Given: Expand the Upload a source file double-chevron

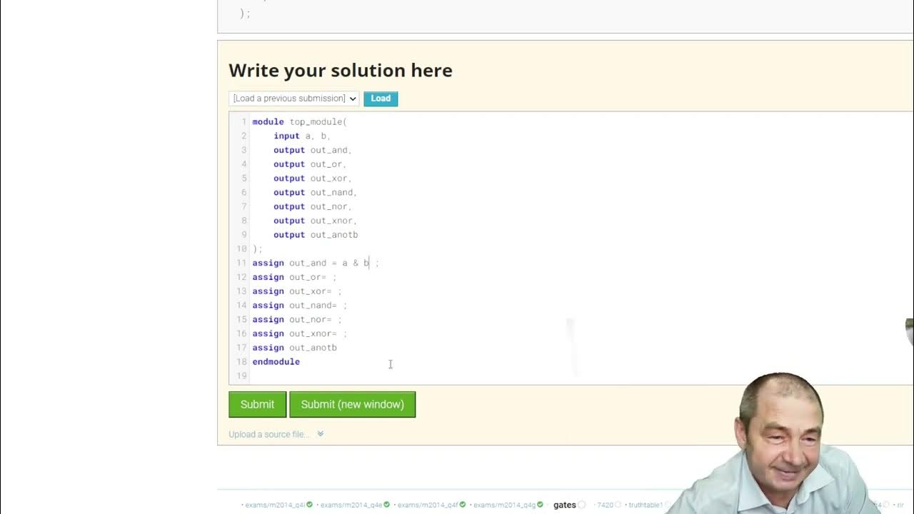Looking at the screenshot, I should click(x=321, y=434).
